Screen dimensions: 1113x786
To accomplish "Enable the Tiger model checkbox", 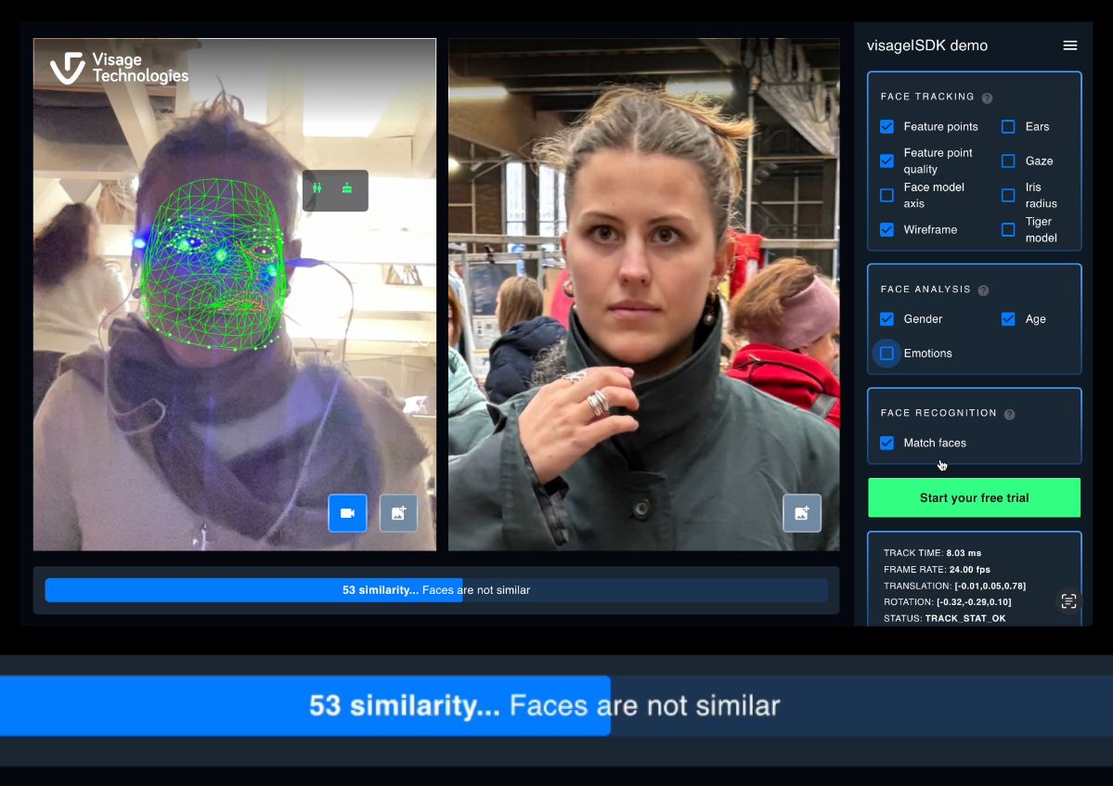I will pos(1008,229).
